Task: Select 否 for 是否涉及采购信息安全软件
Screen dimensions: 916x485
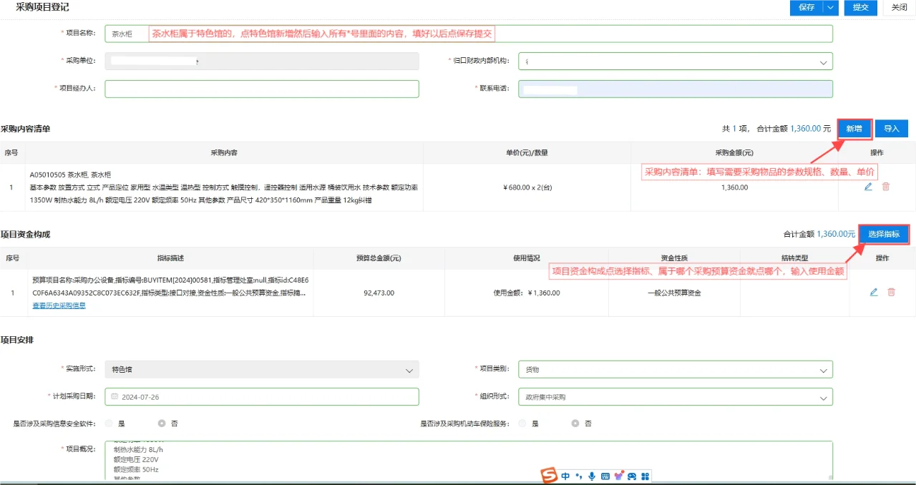Action: click(x=162, y=423)
